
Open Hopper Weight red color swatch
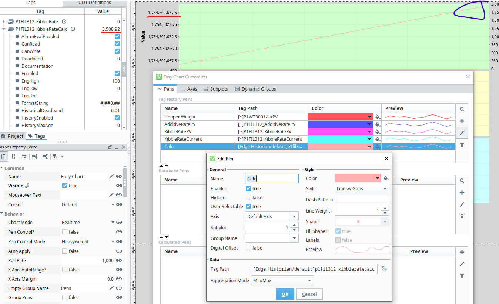[x=340, y=117]
